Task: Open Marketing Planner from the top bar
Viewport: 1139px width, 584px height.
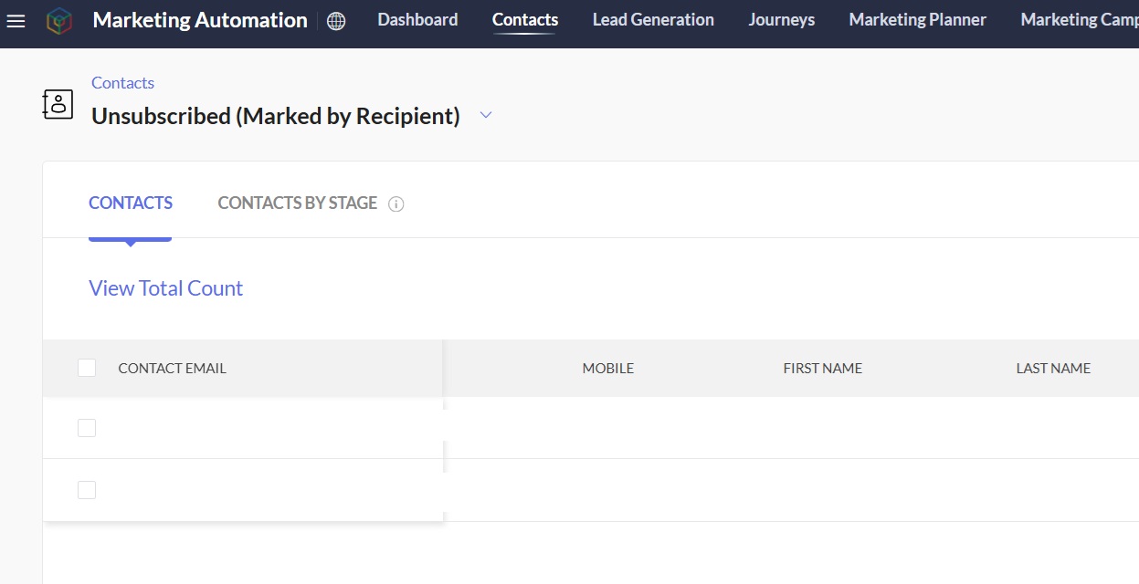Action: [918, 19]
